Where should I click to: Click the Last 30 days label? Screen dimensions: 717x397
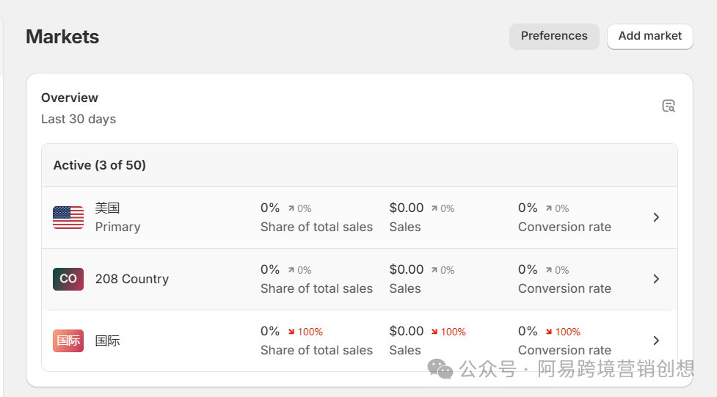(x=79, y=119)
